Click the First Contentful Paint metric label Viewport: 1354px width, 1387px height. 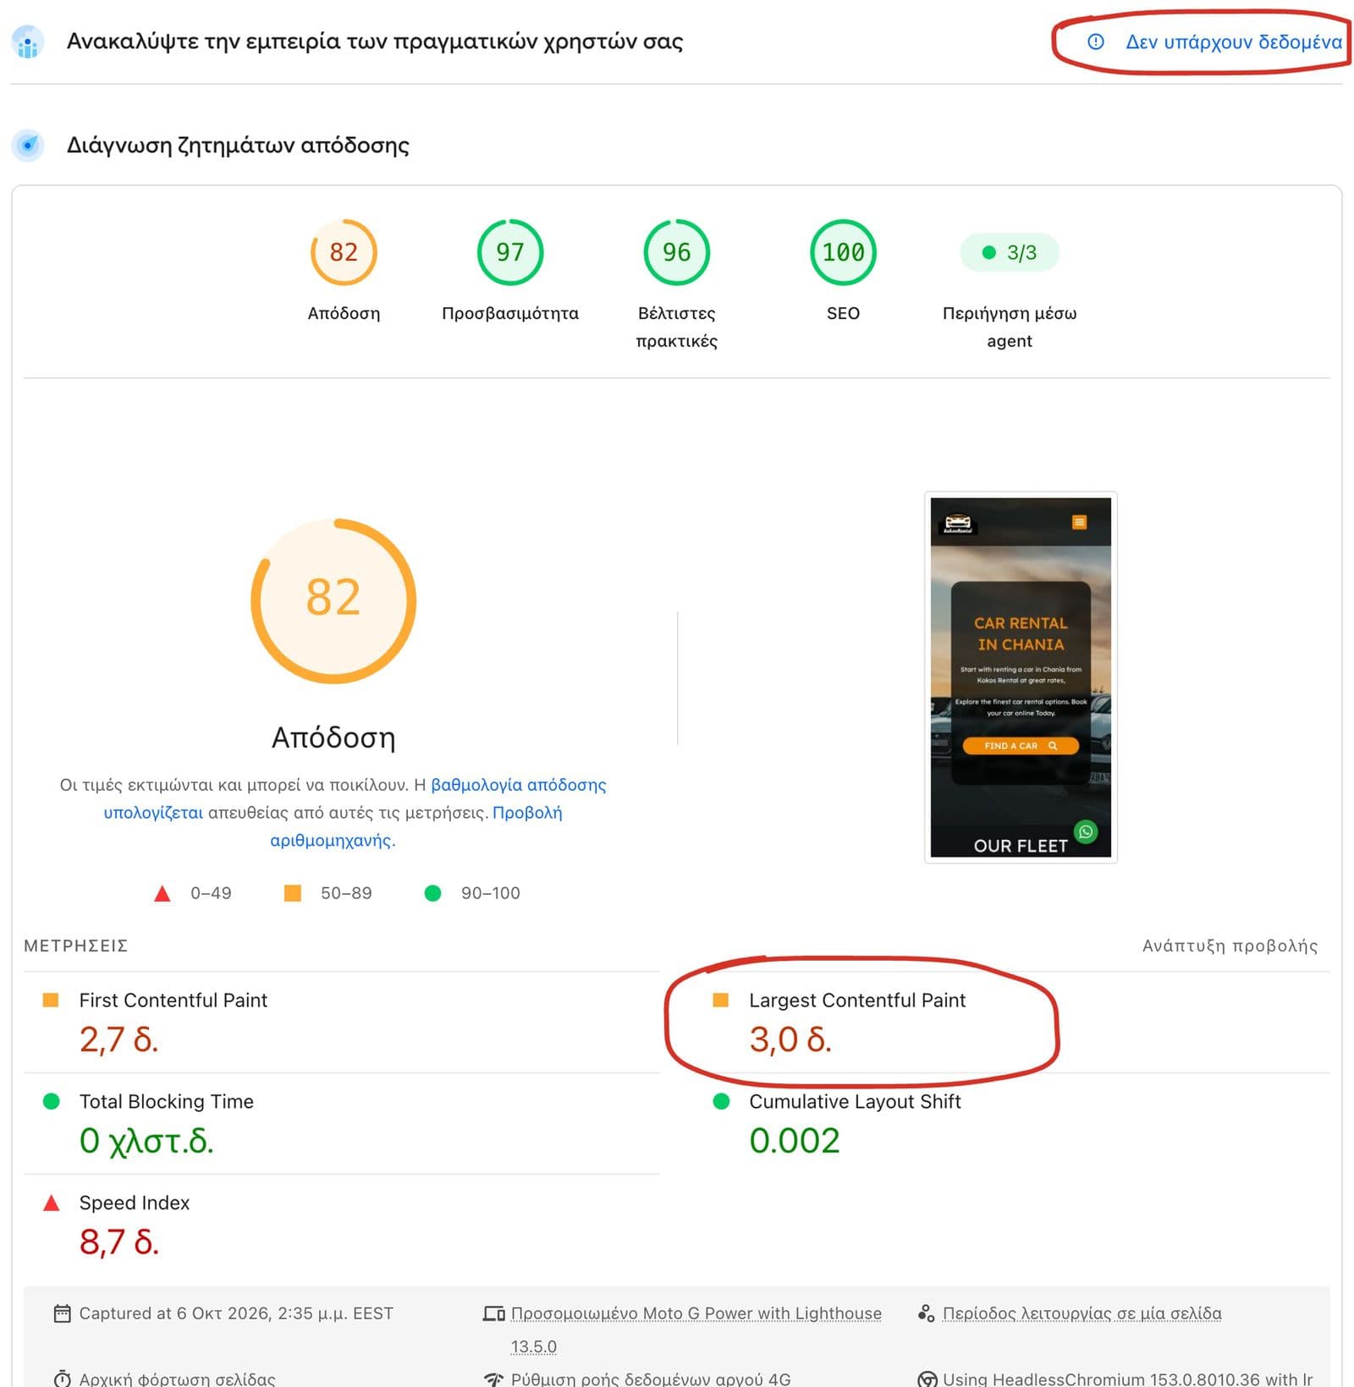(173, 1000)
